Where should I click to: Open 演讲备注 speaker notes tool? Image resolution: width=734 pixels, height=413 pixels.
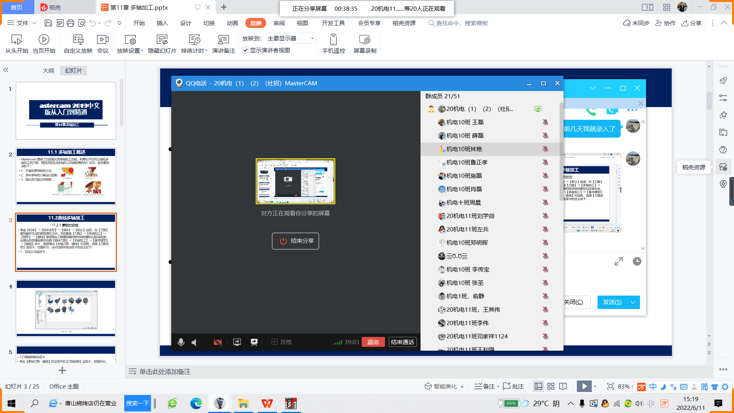tap(223, 40)
